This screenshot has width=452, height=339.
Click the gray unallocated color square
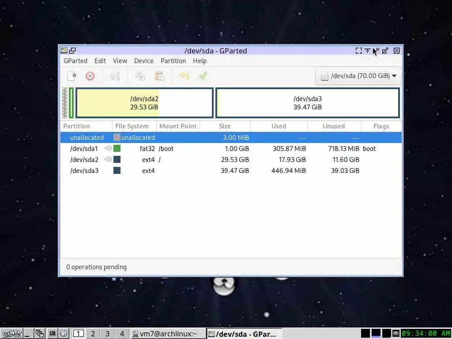(117, 138)
